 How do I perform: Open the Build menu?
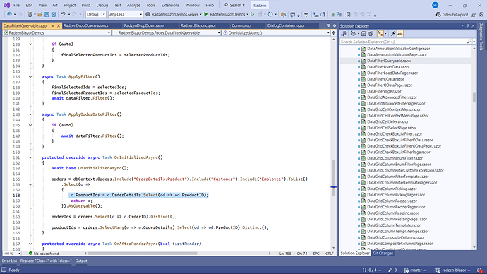(85, 5)
